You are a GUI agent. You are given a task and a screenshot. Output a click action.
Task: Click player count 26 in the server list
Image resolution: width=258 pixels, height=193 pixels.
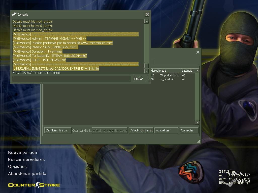click(153, 75)
